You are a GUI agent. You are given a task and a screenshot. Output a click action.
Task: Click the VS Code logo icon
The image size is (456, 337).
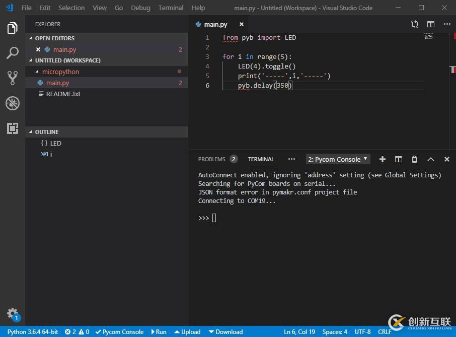point(9,8)
